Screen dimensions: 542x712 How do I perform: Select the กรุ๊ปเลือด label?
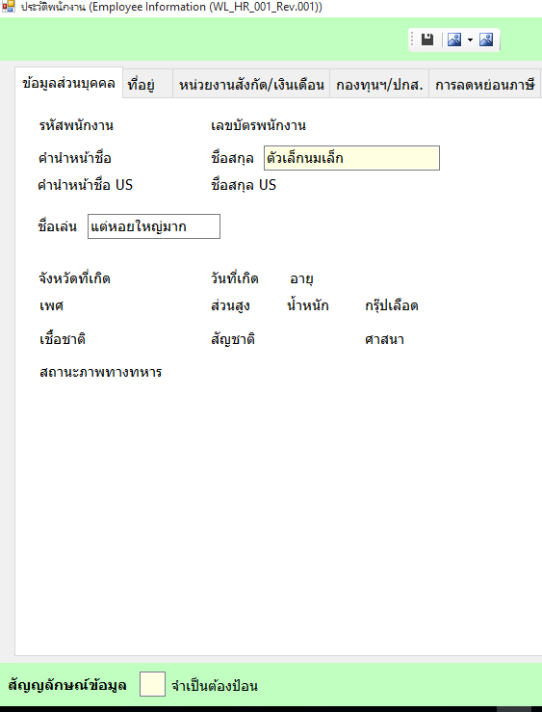(392, 305)
